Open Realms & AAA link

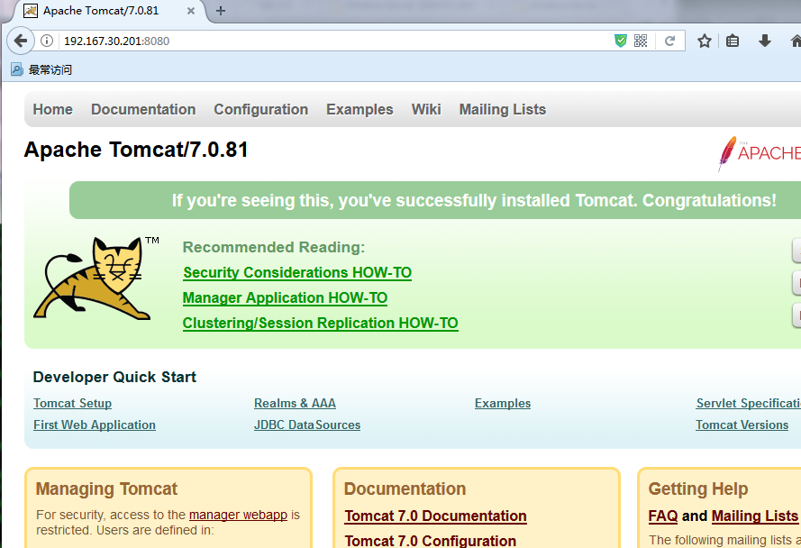(x=295, y=403)
